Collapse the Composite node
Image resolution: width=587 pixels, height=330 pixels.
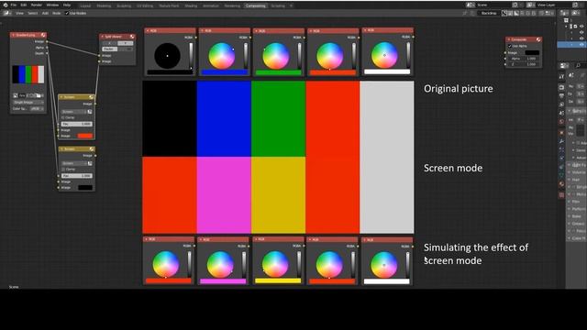[509, 39]
